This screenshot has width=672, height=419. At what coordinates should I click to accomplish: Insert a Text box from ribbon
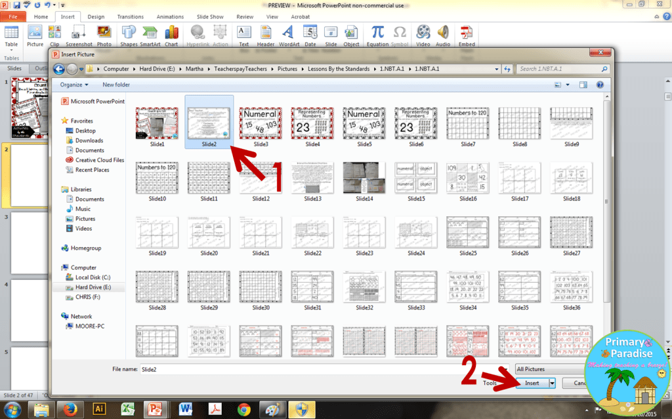[244, 36]
